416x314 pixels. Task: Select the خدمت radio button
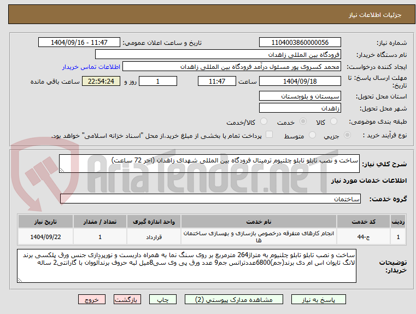pyautogui.click(x=303, y=121)
